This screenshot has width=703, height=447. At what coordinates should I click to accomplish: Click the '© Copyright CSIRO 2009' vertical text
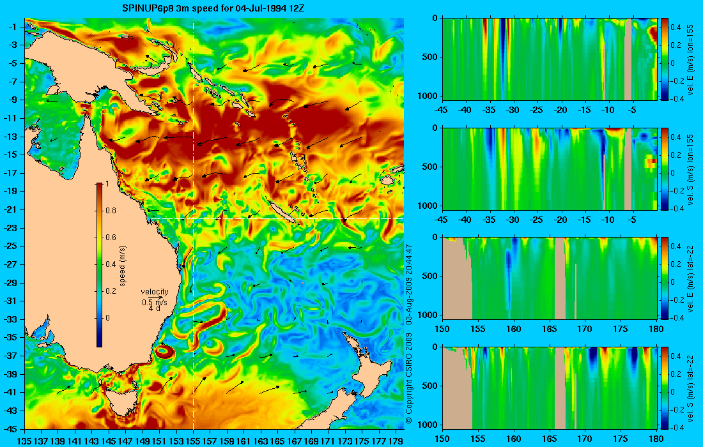[409, 377]
